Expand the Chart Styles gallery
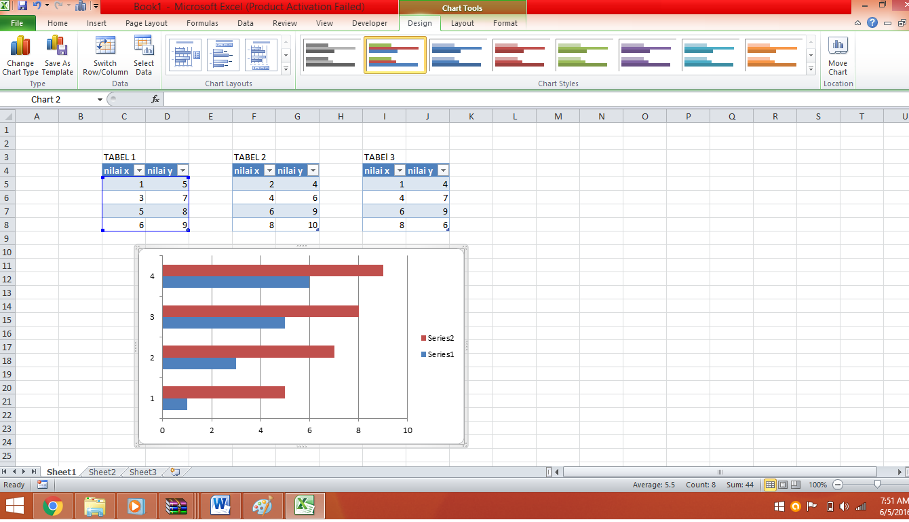Viewport: 909px width, 522px height. click(x=810, y=69)
